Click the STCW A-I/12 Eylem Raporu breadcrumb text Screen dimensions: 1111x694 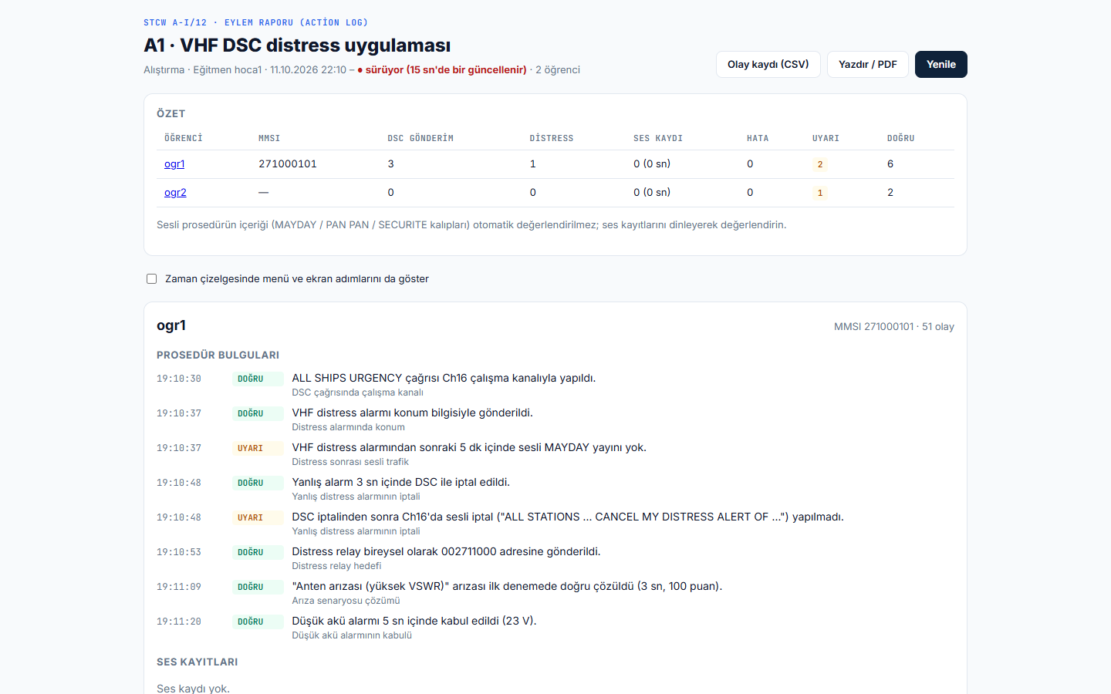pos(255,23)
